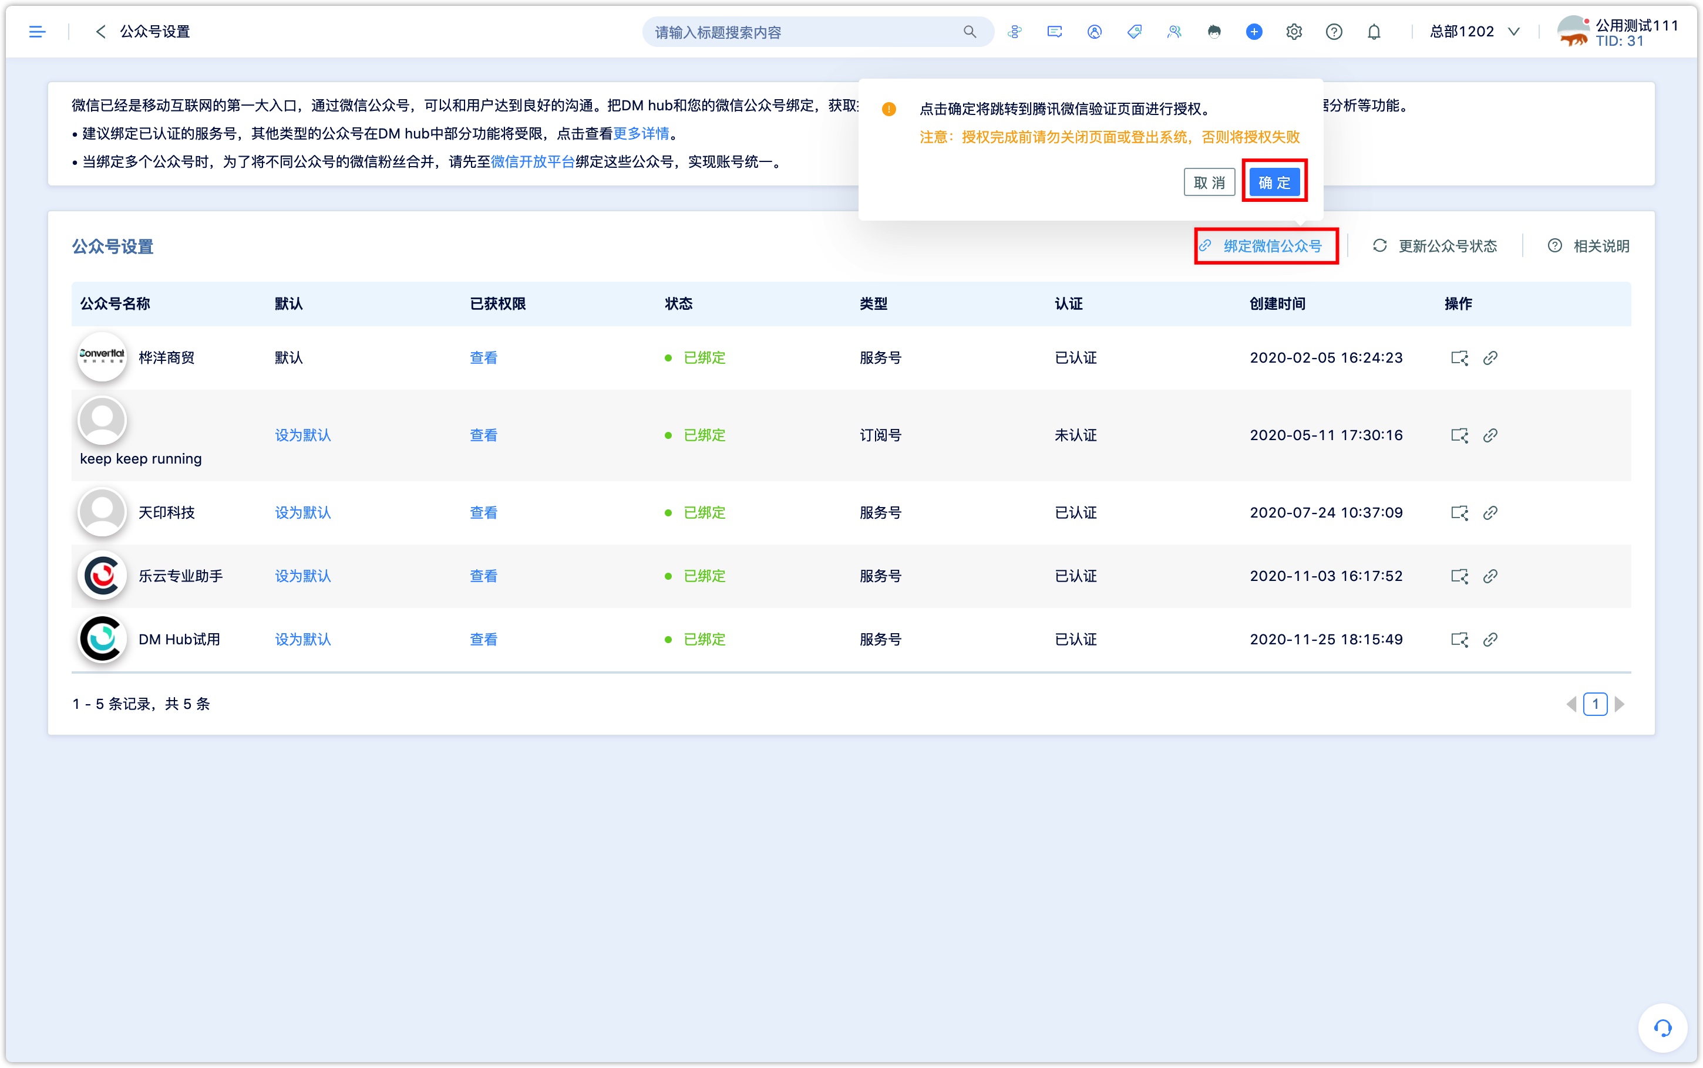Image resolution: width=1703 pixels, height=1068 pixels.
Task: Set 乐云专业助手 as default account
Action: [302, 576]
